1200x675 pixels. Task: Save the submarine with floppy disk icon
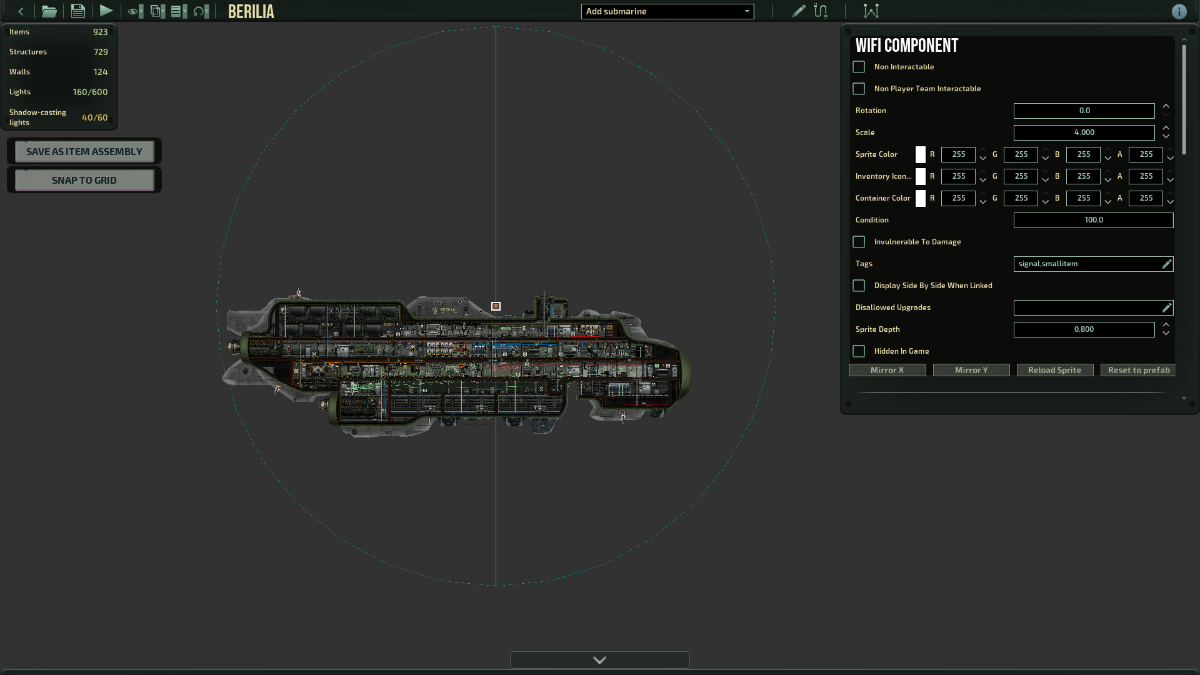[x=77, y=11]
